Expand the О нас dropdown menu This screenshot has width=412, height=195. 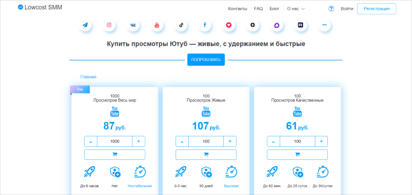(296, 9)
